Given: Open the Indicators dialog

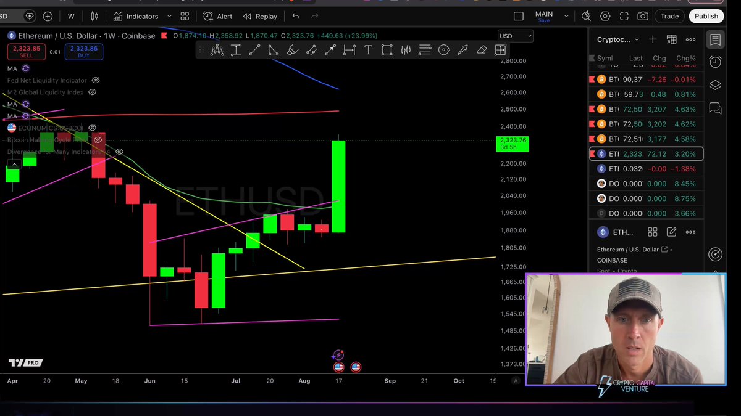Looking at the screenshot, I should pos(136,17).
